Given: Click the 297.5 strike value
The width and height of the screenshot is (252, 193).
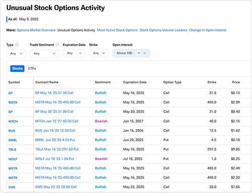Looking at the screenshot, I should (212, 149).
